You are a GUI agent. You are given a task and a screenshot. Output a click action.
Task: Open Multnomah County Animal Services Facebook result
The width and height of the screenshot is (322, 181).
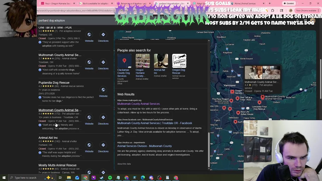pos(154,123)
